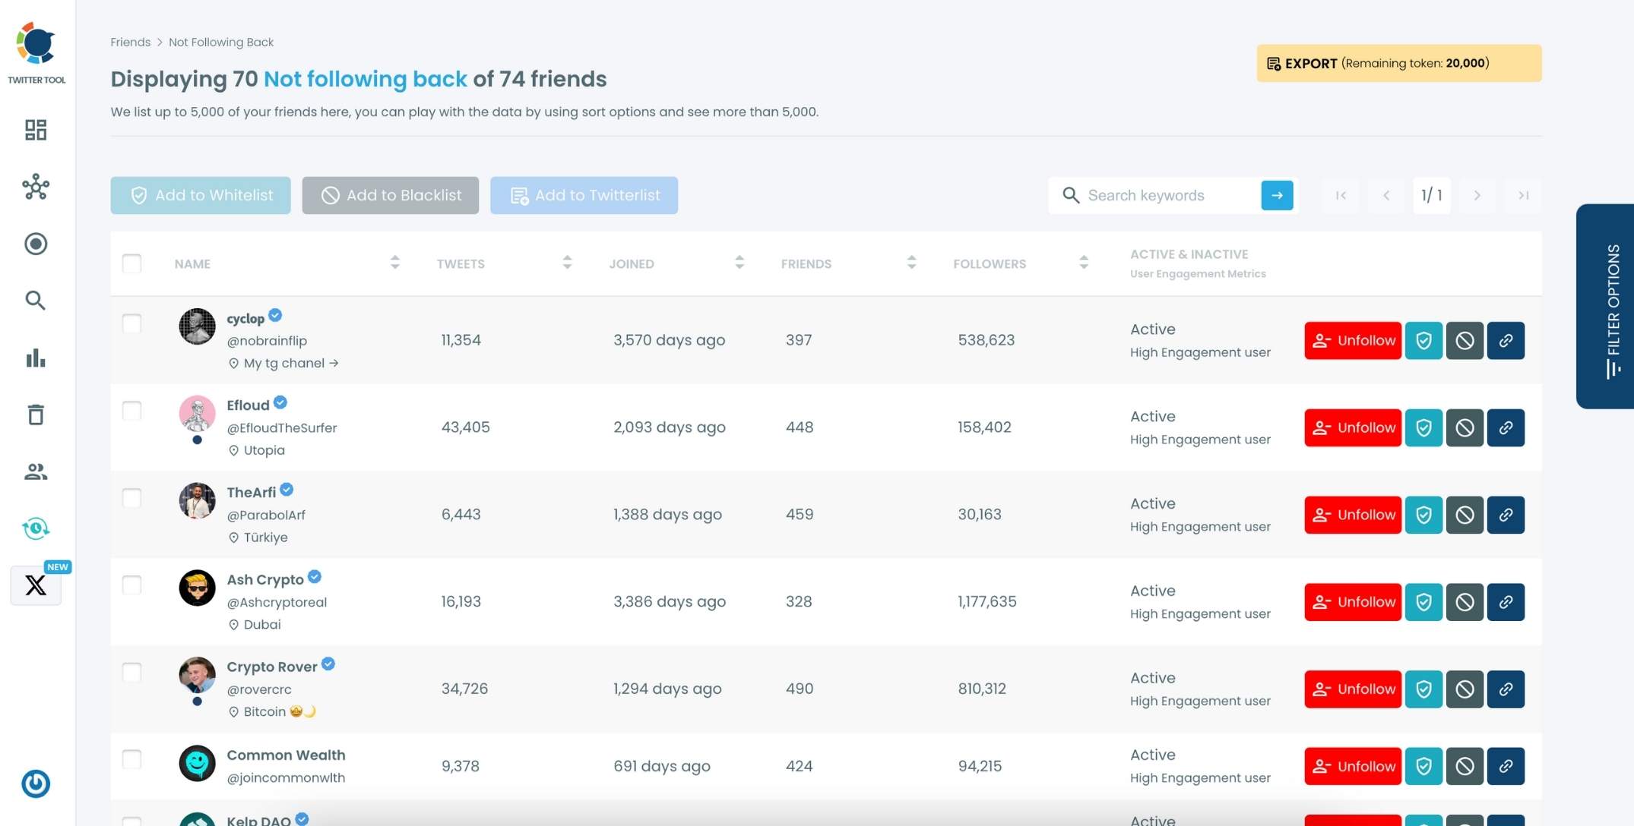1634x826 pixels.
Task: Select the users icon in the sidebar
Action: (35, 471)
